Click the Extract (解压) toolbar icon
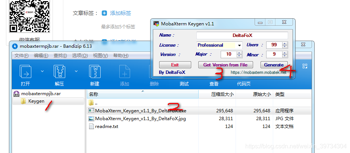 point(59,72)
